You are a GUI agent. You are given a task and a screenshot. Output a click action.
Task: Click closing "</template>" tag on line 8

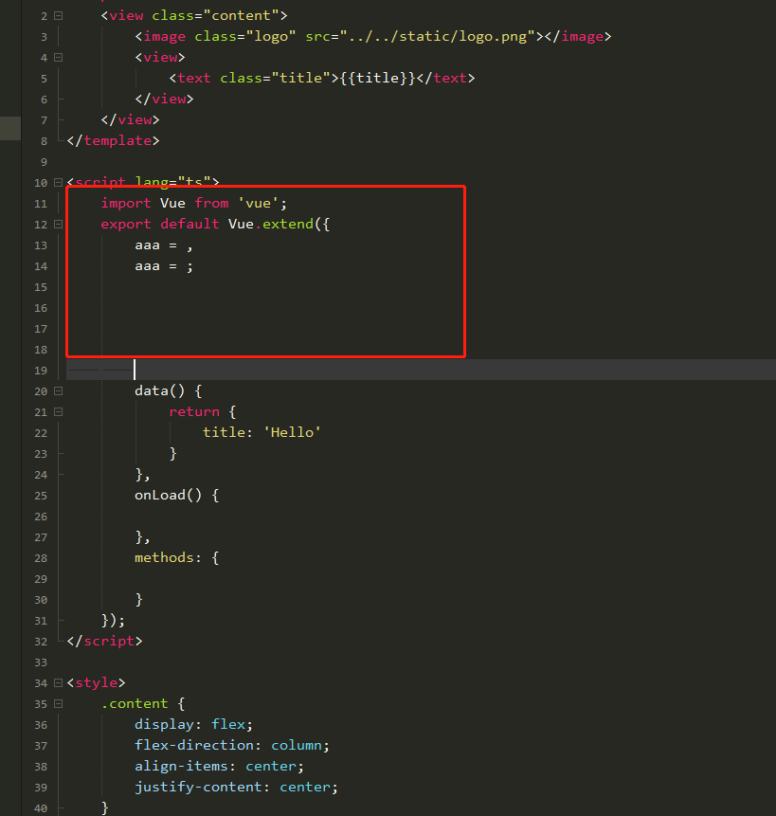click(x=114, y=140)
